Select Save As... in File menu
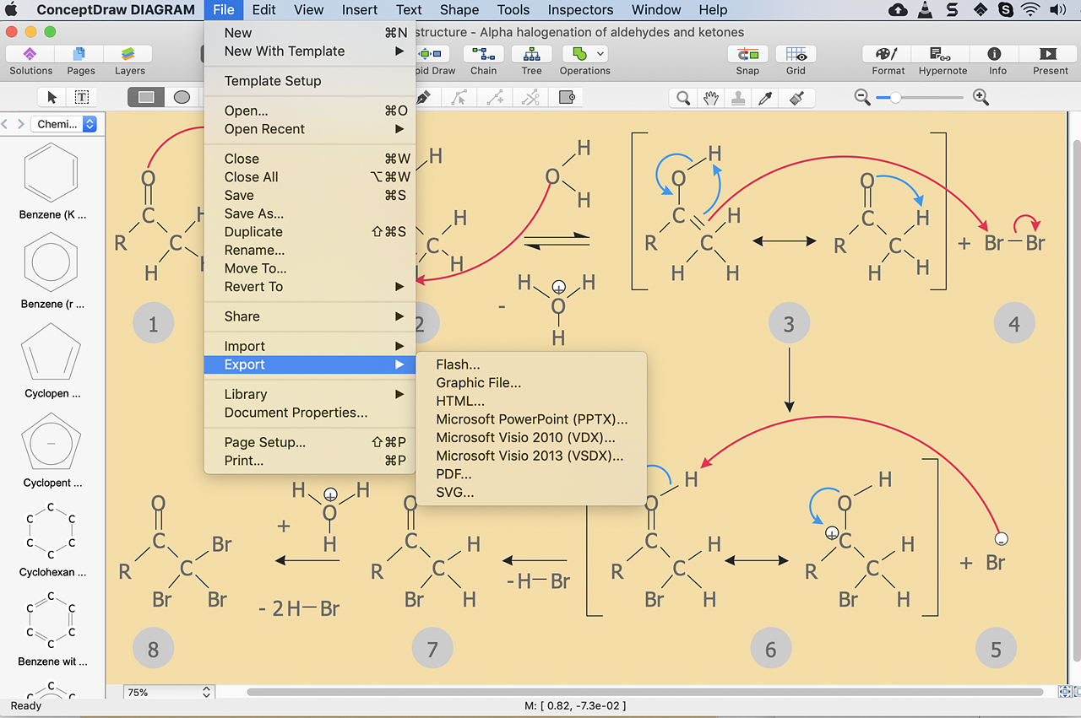The width and height of the screenshot is (1081, 718). 253,213
